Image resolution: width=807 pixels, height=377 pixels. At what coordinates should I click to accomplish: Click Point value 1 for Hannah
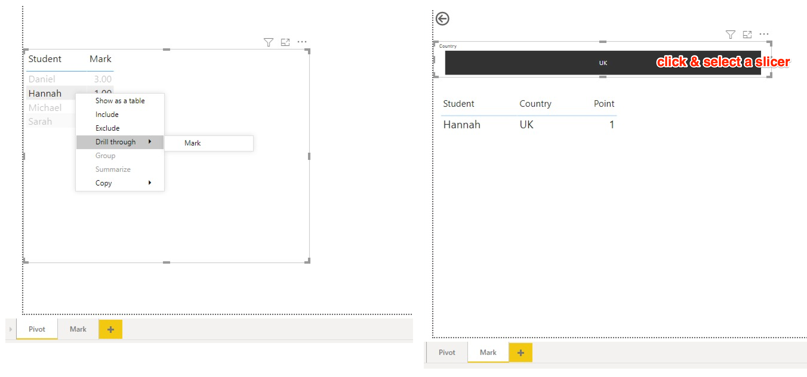[x=611, y=125]
